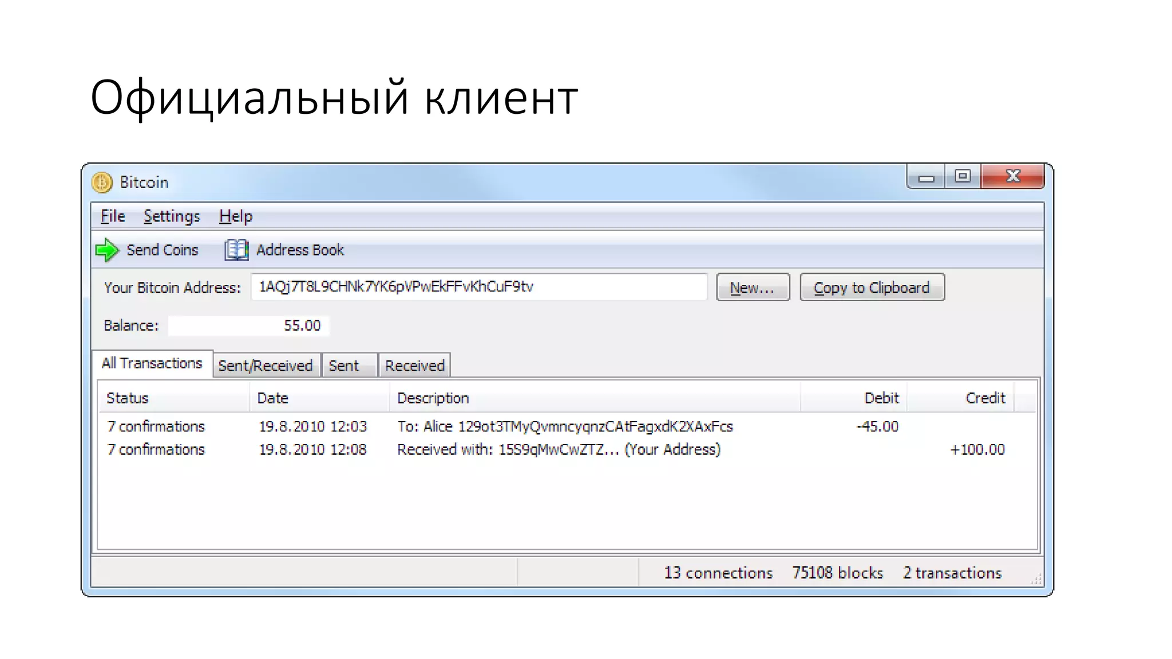Click the Bitcoin coin icon in title bar

pos(102,182)
